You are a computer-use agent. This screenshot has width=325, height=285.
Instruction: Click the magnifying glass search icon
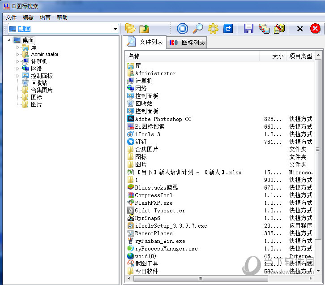198,29
